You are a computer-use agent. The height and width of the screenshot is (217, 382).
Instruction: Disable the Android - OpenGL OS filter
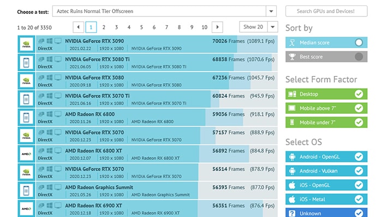326,157
